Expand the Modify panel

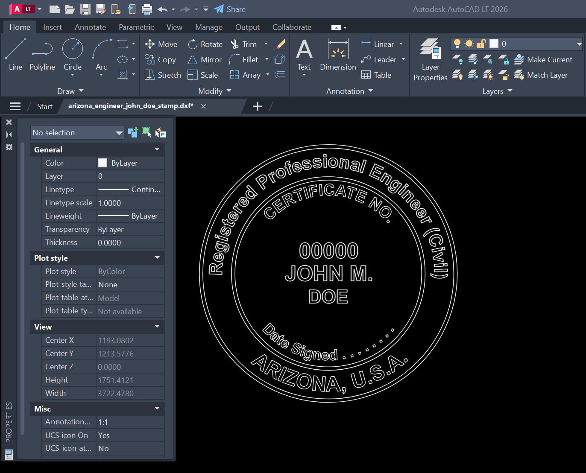tap(215, 91)
